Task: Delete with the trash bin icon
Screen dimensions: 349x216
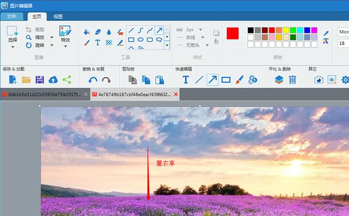Action: point(293,79)
